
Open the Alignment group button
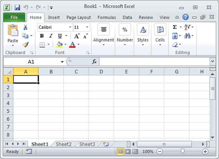(104, 35)
